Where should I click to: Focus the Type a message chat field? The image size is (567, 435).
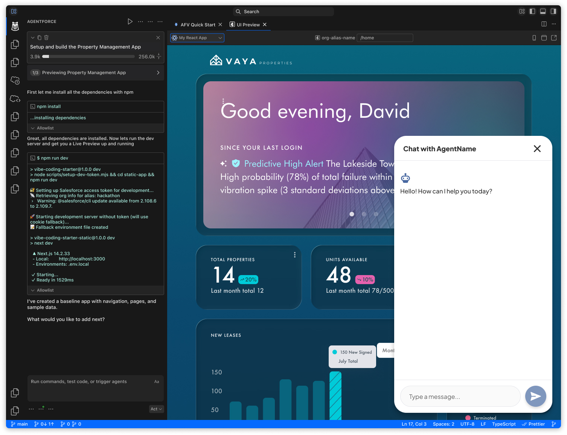pyautogui.click(x=460, y=397)
